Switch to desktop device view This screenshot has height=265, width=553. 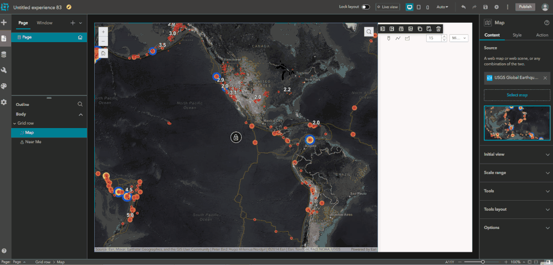[x=409, y=7]
